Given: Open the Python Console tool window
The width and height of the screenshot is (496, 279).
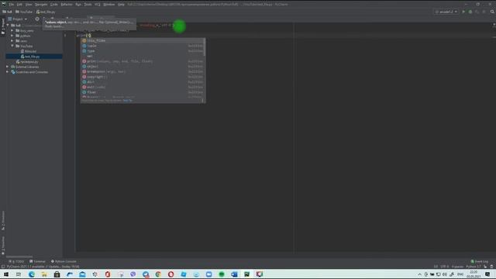Looking at the screenshot, I should [64, 261].
